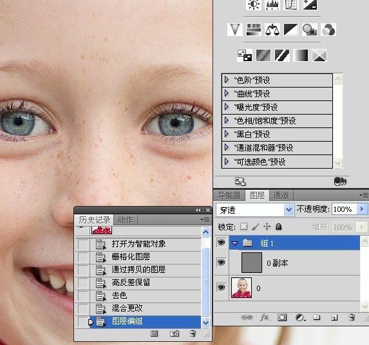Open the 穿透 blend mode dropdown

coord(289,210)
